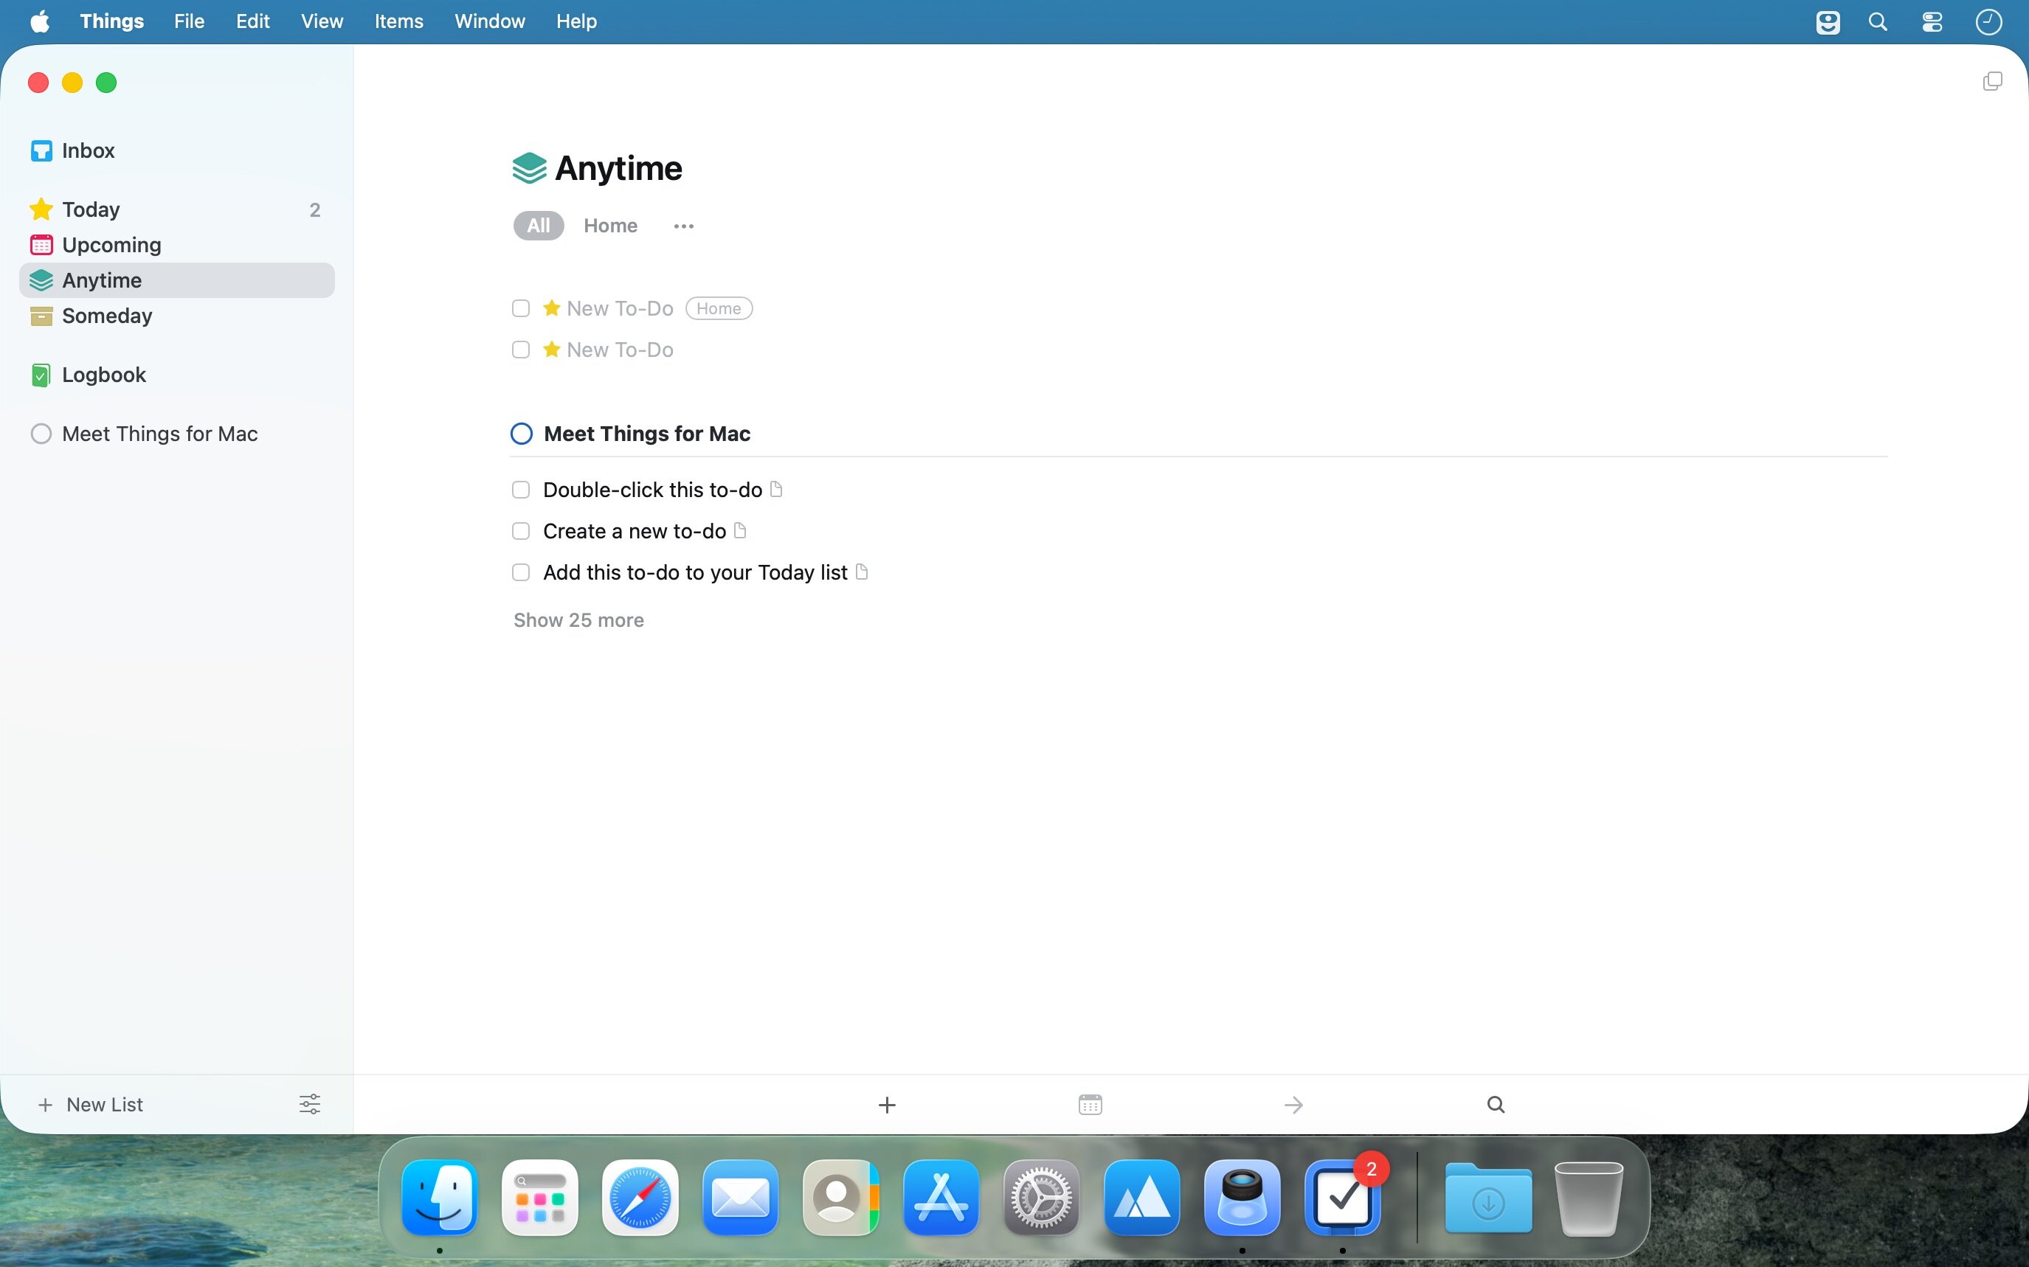Click the star on first New To-Do

coord(551,308)
